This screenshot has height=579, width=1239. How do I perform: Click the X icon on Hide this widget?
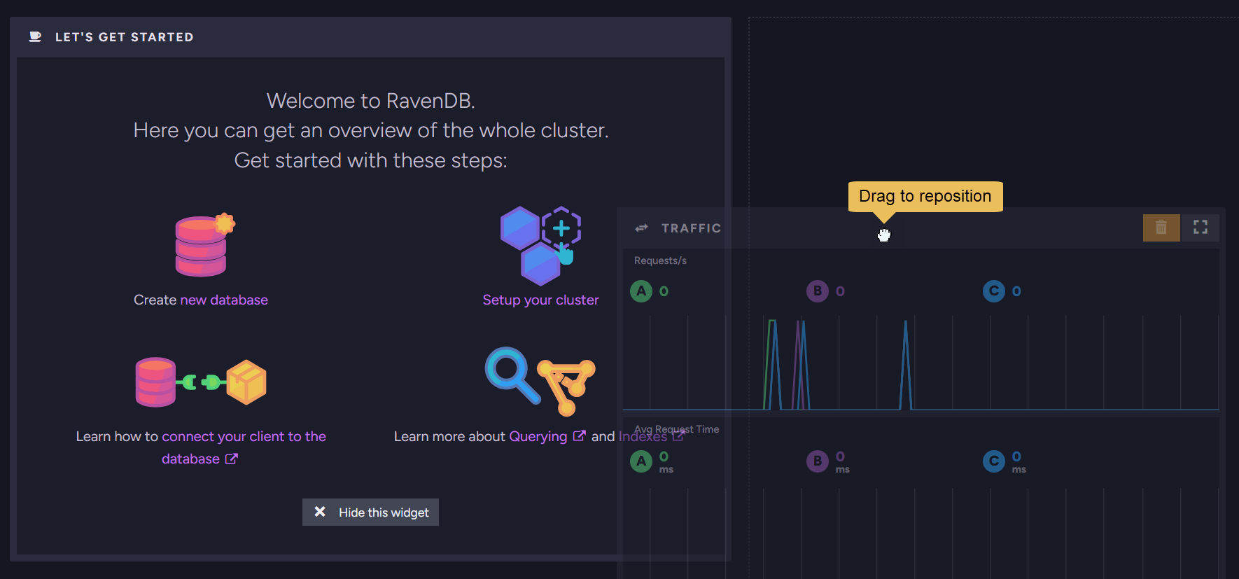320,512
